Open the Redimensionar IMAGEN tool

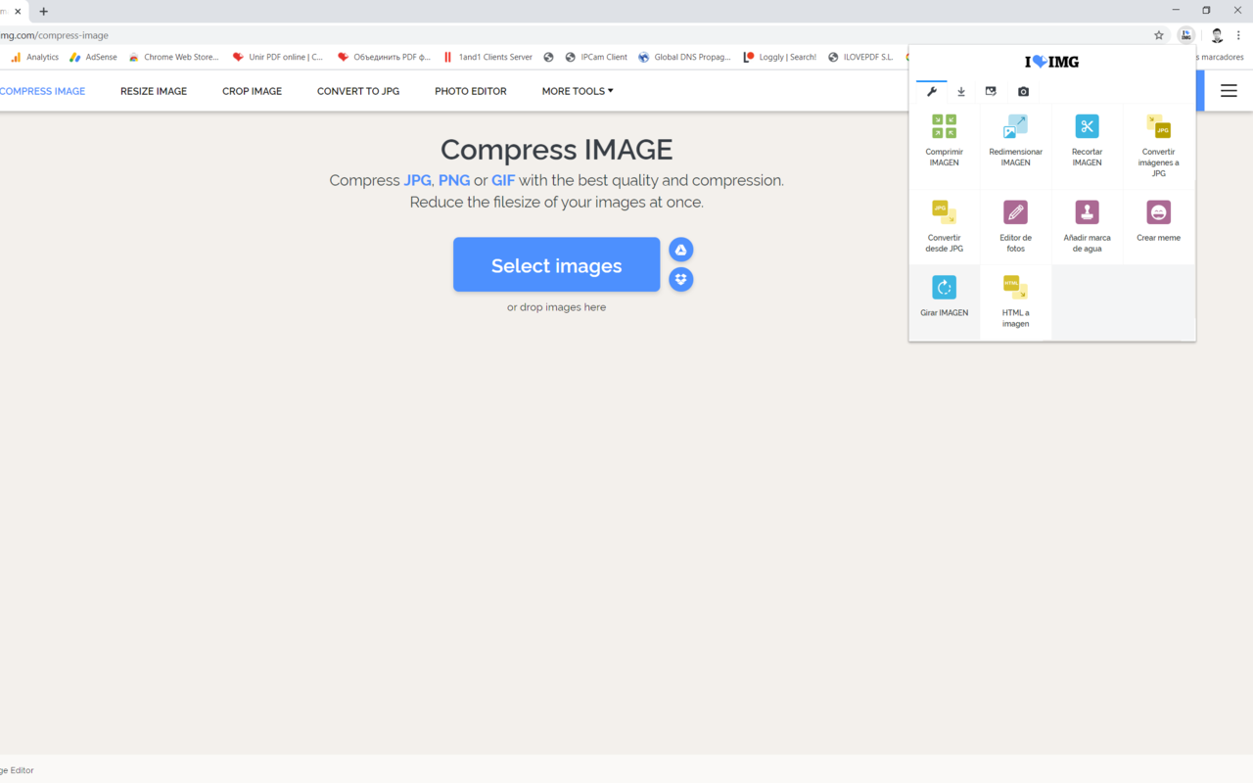(x=1015, y=142)
